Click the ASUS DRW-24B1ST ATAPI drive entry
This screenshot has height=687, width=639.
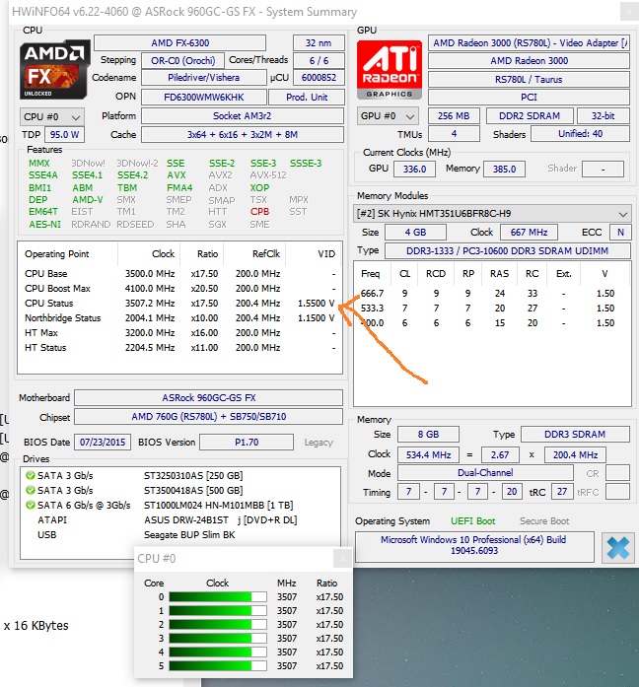pos(221,520)
